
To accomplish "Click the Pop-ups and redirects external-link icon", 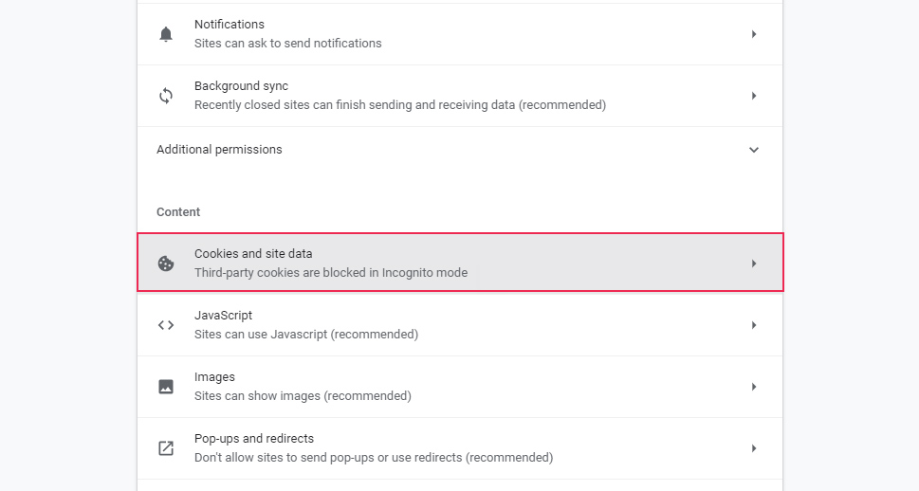I will pyautogui.click(x=166, y=448).
